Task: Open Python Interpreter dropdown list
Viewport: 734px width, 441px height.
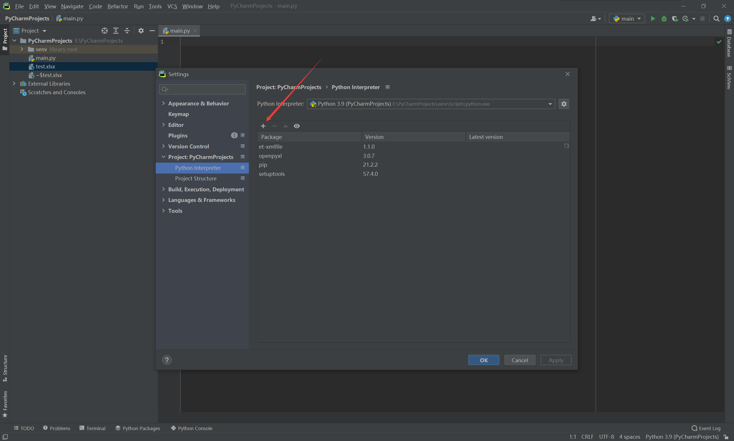Action: click(431, 104)
